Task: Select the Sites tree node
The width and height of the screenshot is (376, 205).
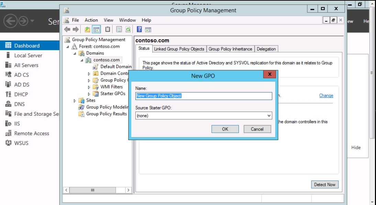Action: click(91, 100)
